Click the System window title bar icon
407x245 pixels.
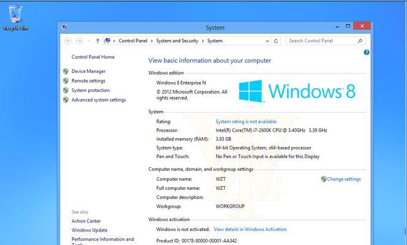tap(64, 28)
